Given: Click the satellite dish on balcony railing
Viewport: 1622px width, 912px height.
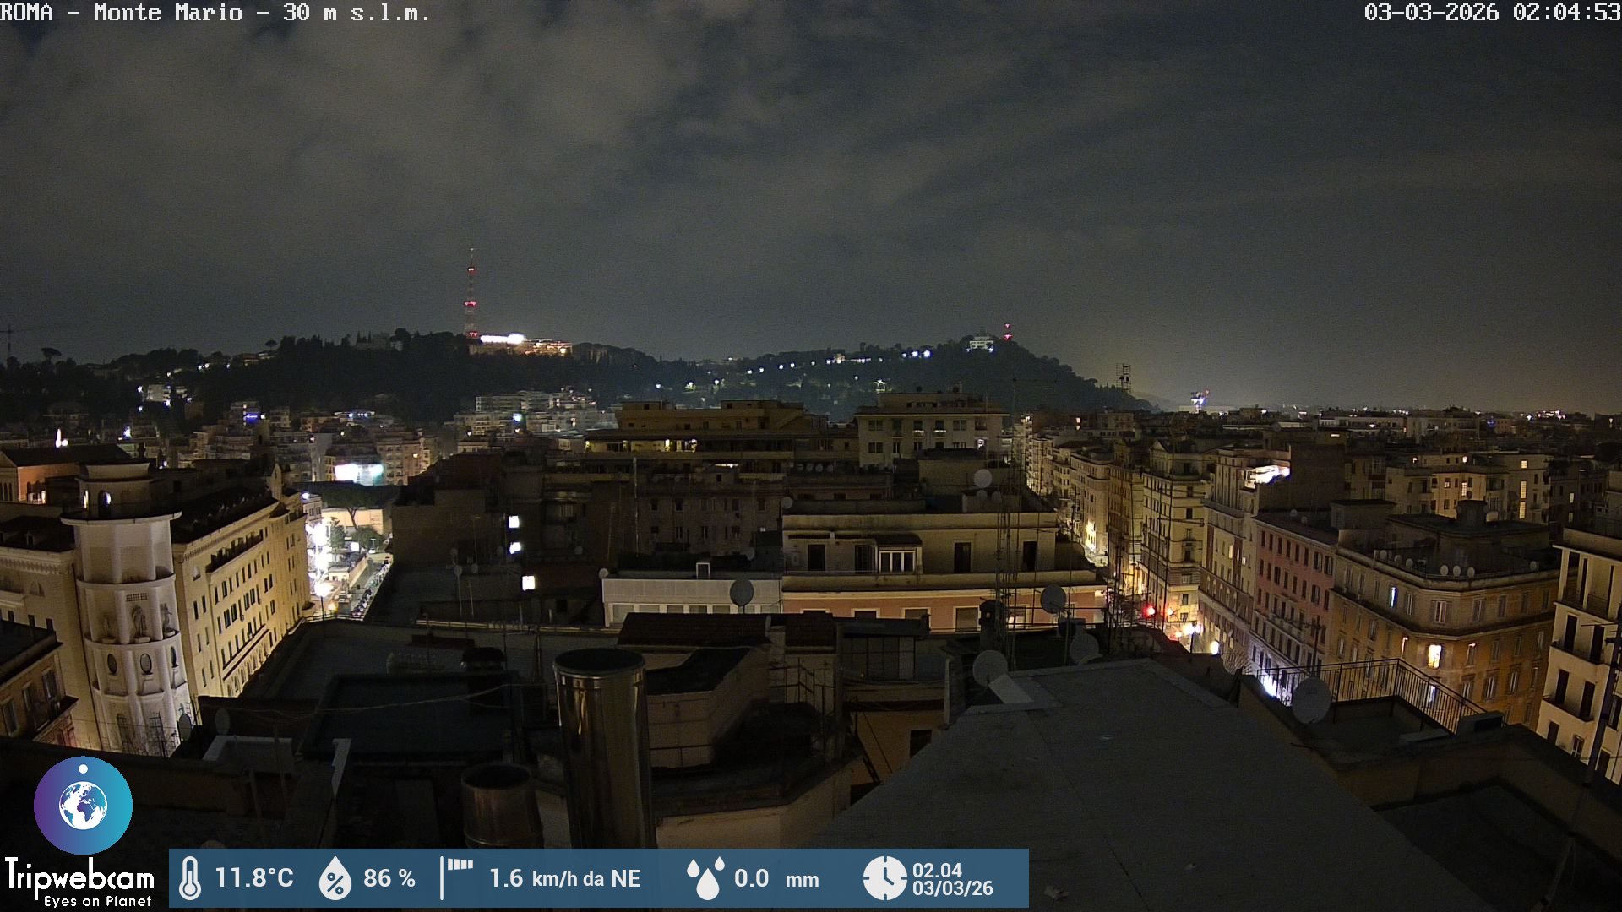Looking at the screenshot, I should coord(1310,699).
